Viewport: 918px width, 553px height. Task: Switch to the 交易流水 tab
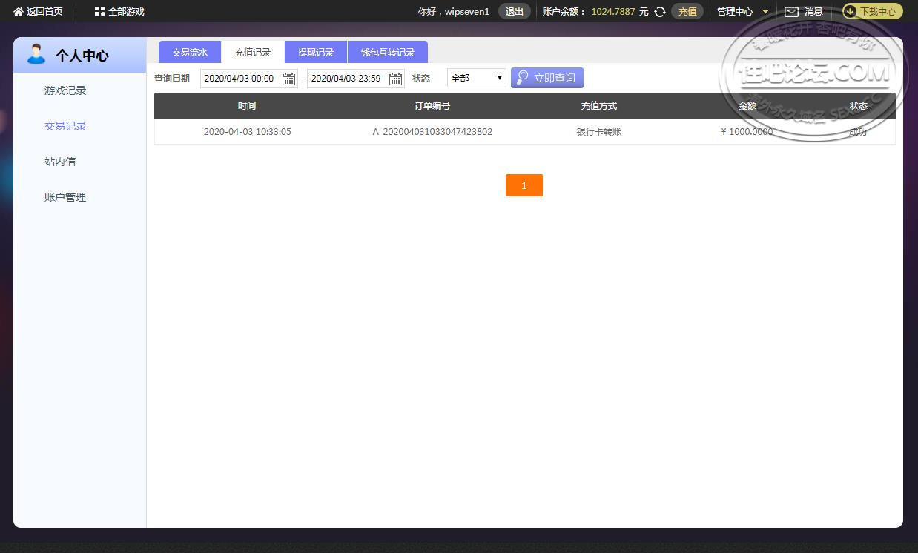pyautogui.click(x=190, y=52)
